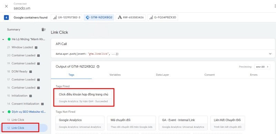Open the Summary view in sidebar

13,30
